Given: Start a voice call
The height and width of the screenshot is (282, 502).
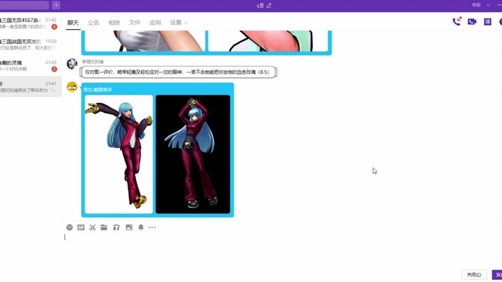Looking at the screenshot, I should [457, 22].
